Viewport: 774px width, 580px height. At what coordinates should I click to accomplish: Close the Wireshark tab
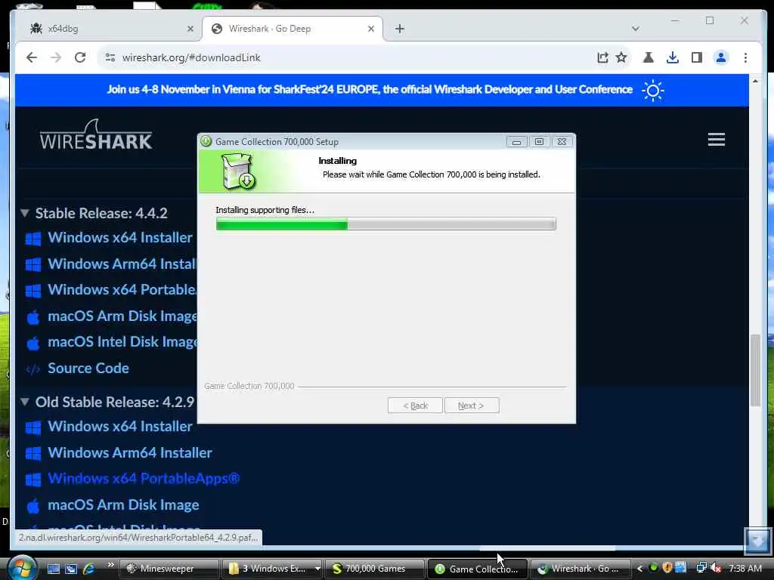371,29
